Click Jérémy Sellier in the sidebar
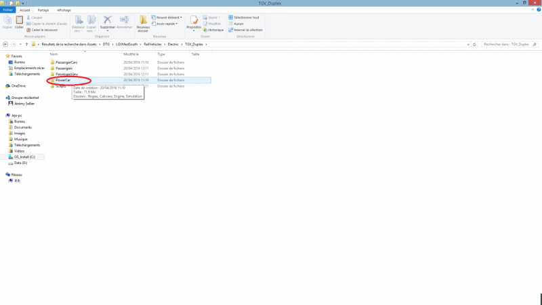This screenshot has width=542, height=305. (24, 104)
